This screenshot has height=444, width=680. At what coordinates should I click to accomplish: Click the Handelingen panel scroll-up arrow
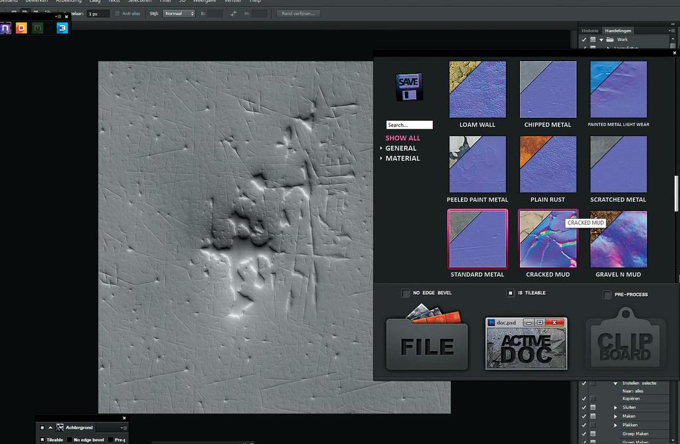pos(673,38)
